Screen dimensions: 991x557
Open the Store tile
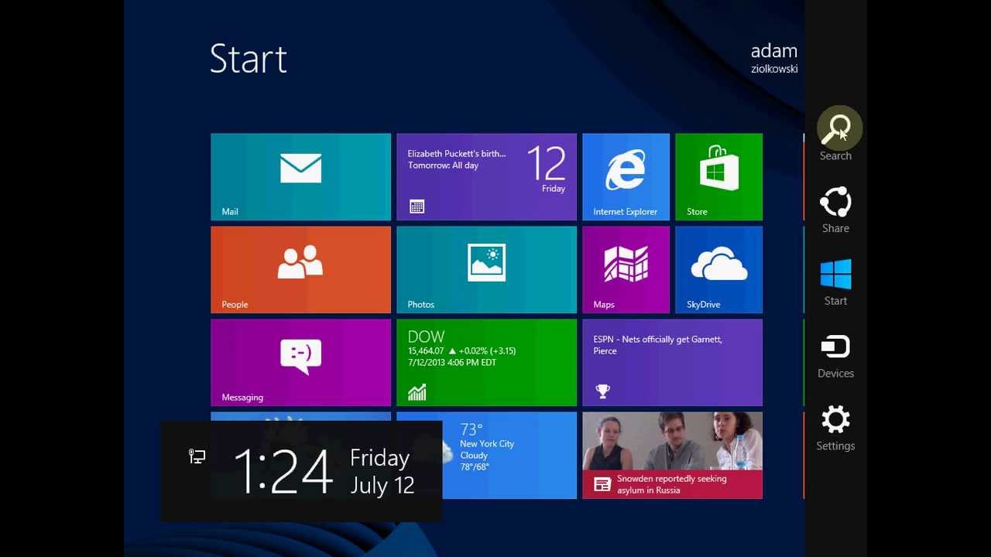coord(718,177)
